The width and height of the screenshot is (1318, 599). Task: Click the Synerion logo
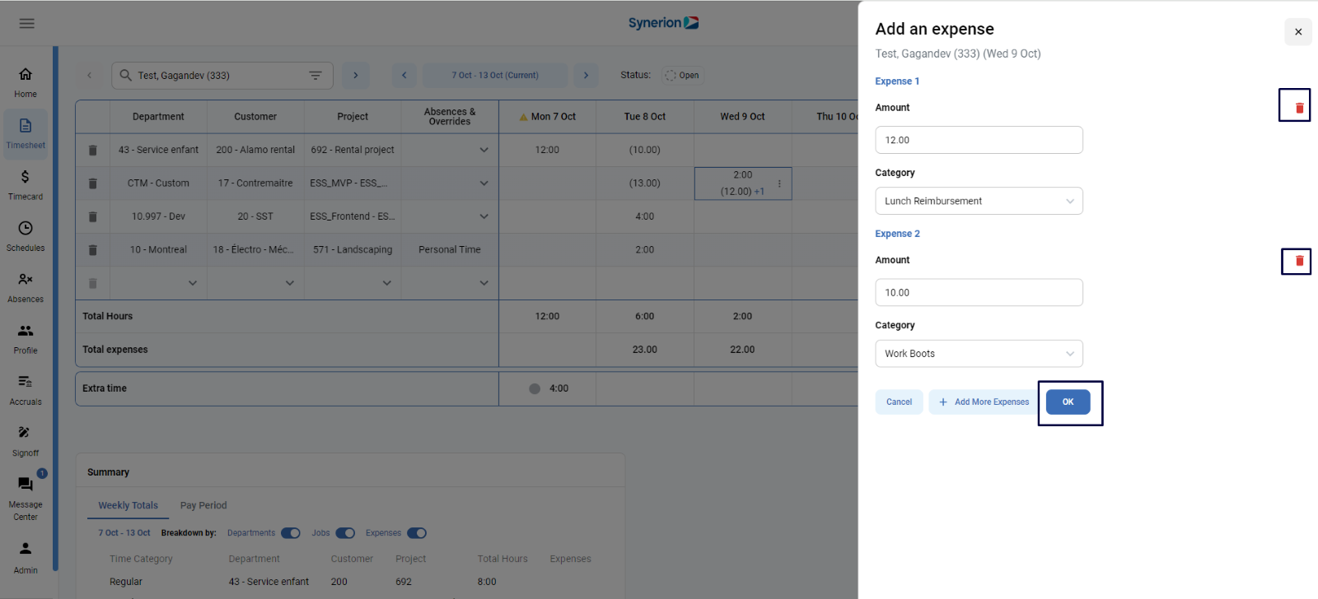click(663, 23)
